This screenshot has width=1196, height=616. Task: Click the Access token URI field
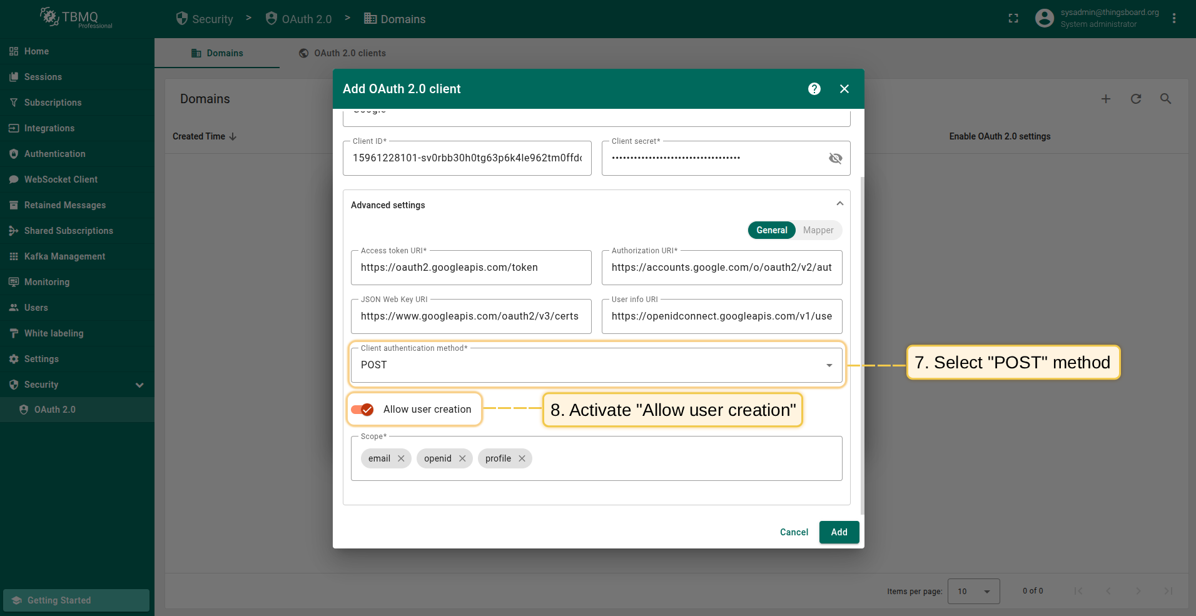click(471, 268)
